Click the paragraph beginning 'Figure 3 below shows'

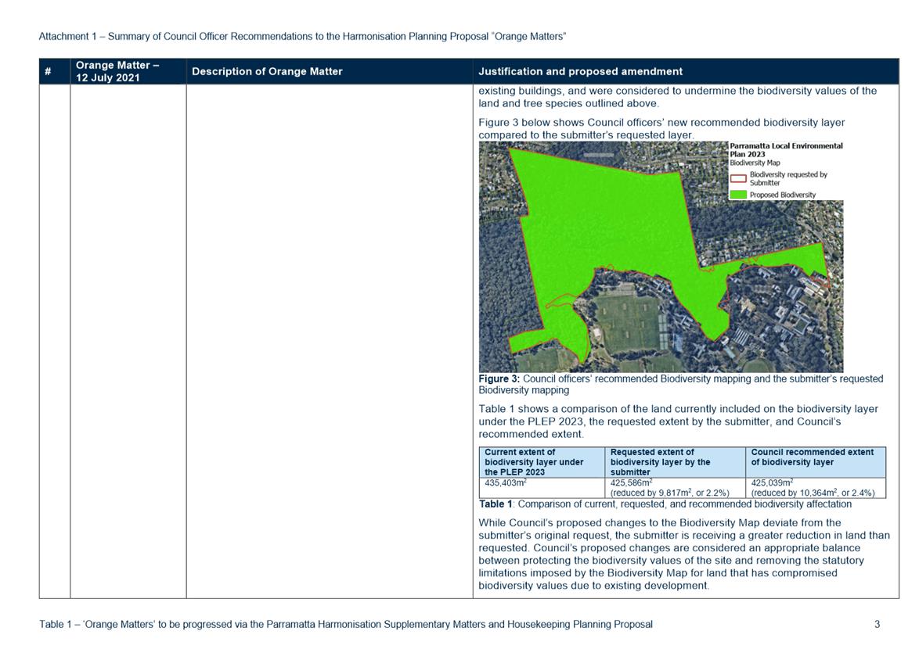[x=661, y=129]
